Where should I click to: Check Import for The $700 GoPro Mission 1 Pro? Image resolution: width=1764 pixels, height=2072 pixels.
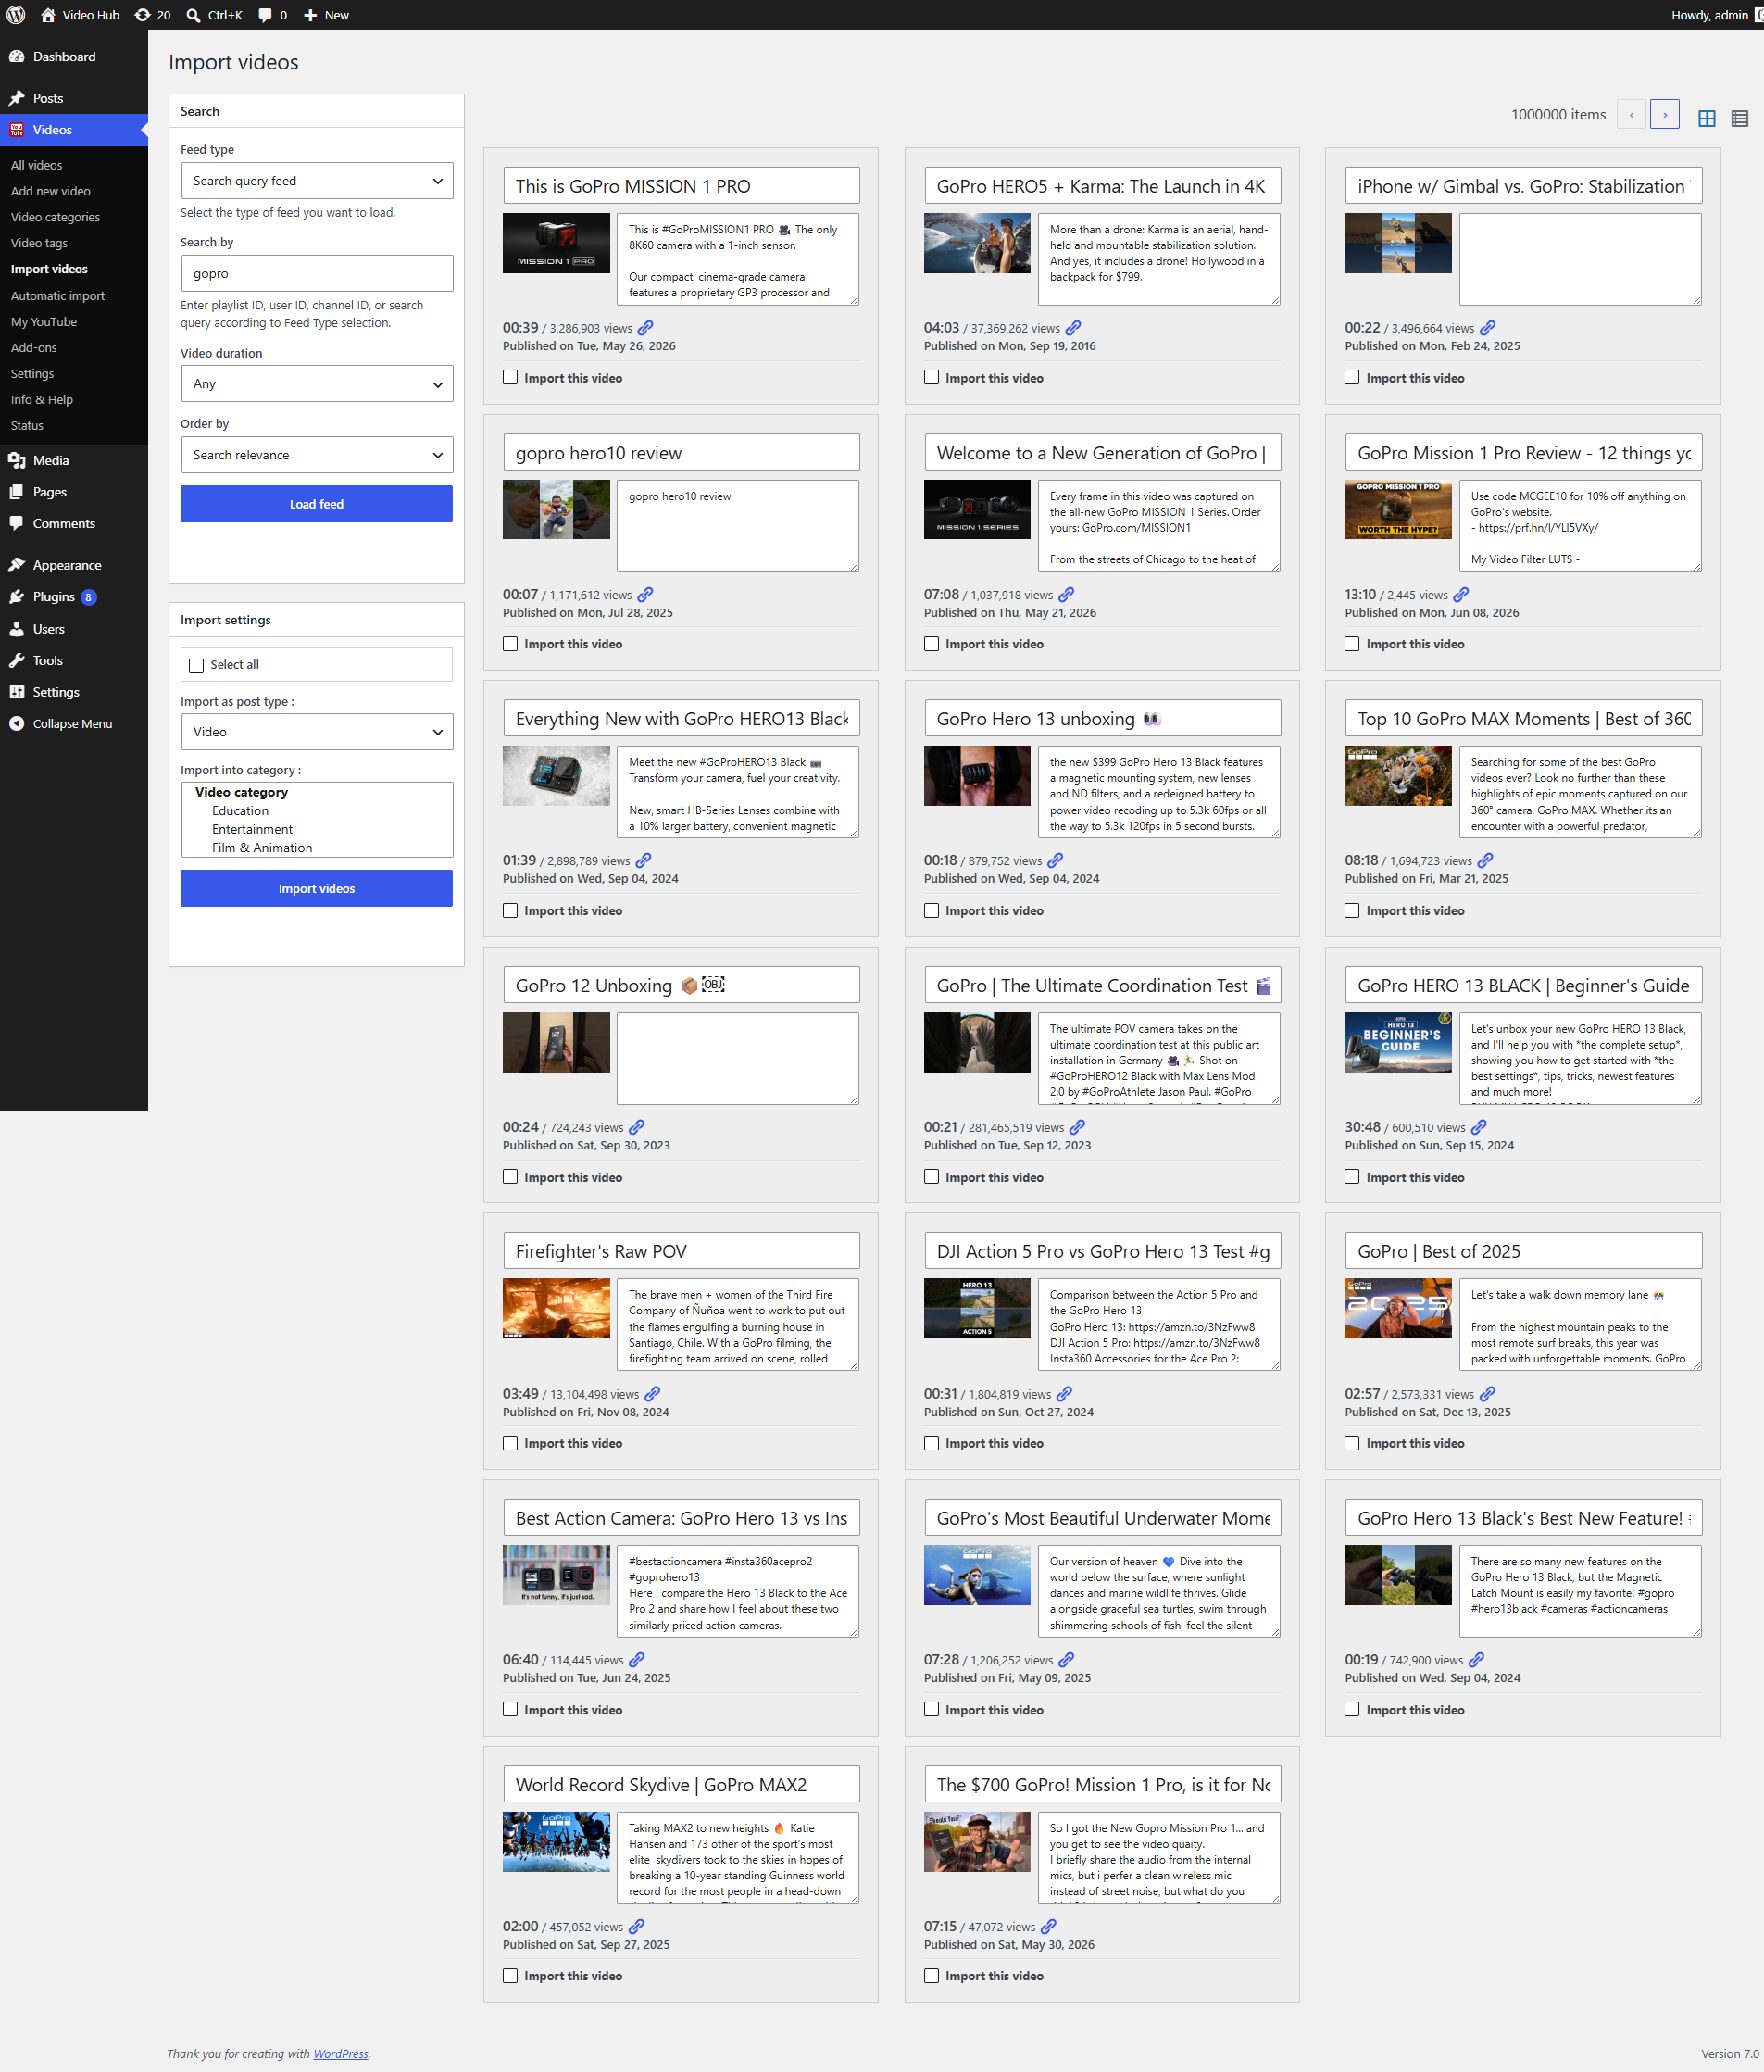click(931, 1976)
